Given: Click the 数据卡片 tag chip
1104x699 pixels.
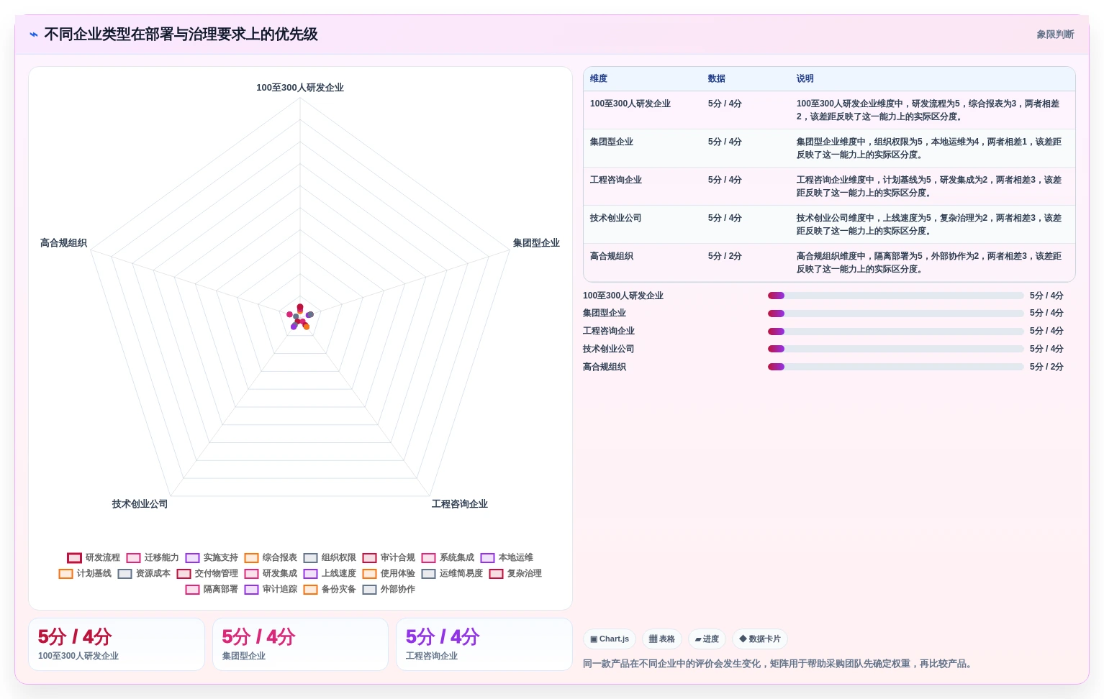Looking at the screenshot, I should click(x=760, y=639).
